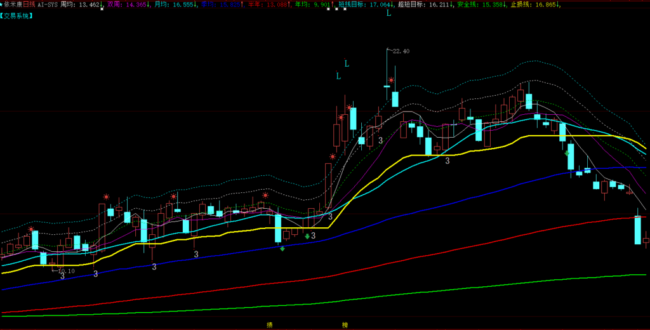Screen dimensions: 650x330
Task: Click the green down arrow on the right decline
Action: (x=567, y=153)
